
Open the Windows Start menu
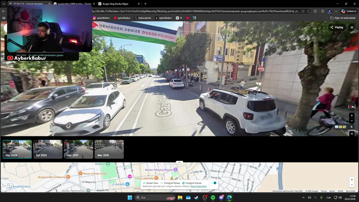[x=130, y=198]
